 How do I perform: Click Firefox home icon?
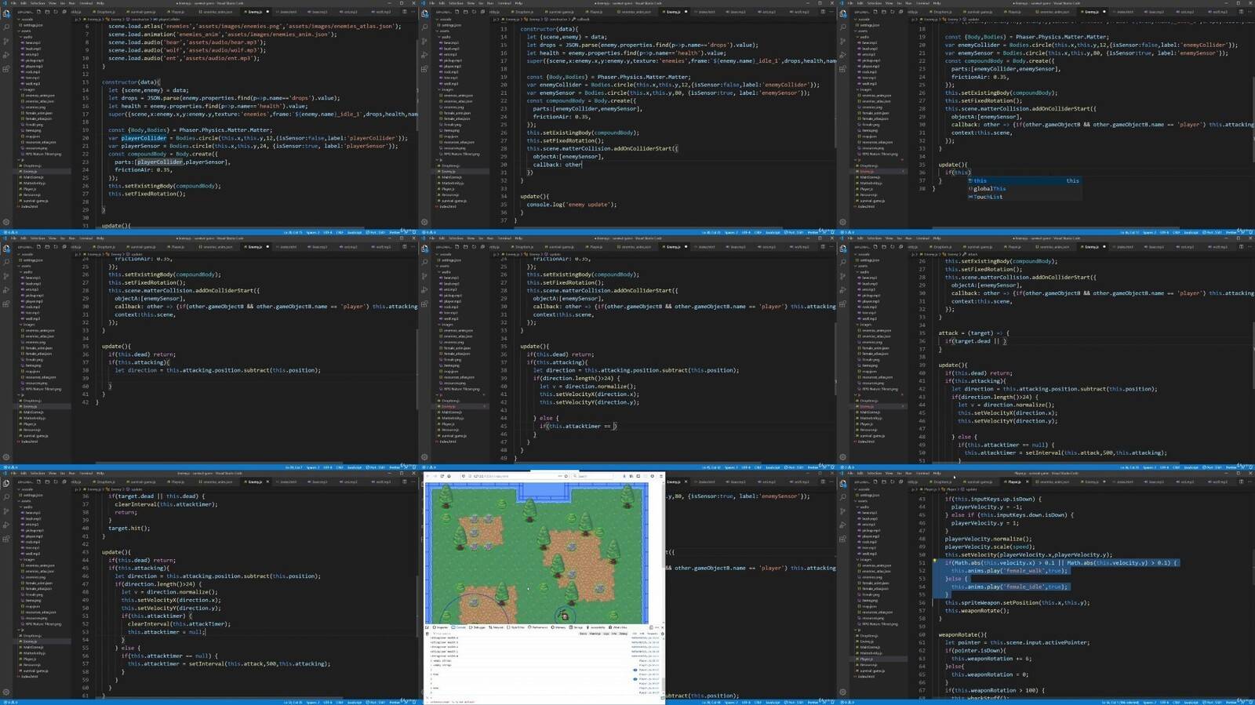coord(449,476)
